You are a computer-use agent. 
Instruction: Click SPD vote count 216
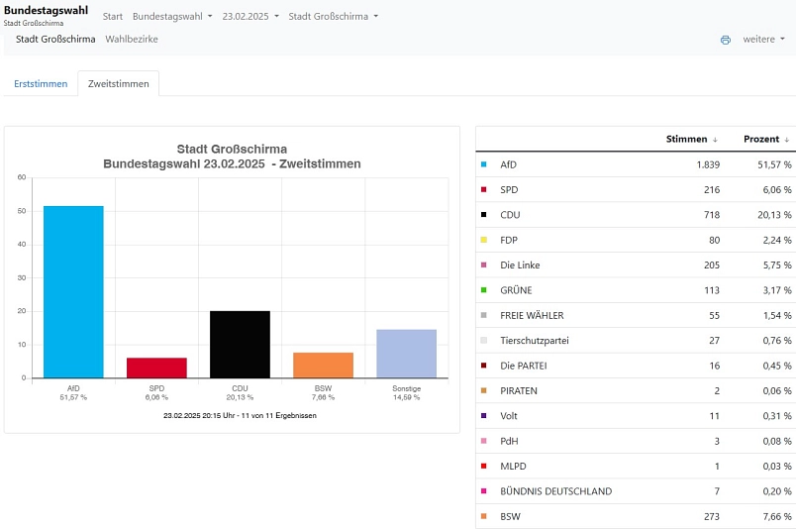coord(712,189)
